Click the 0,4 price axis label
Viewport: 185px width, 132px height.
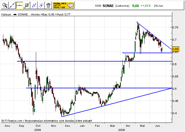click(x=174, y=113)
